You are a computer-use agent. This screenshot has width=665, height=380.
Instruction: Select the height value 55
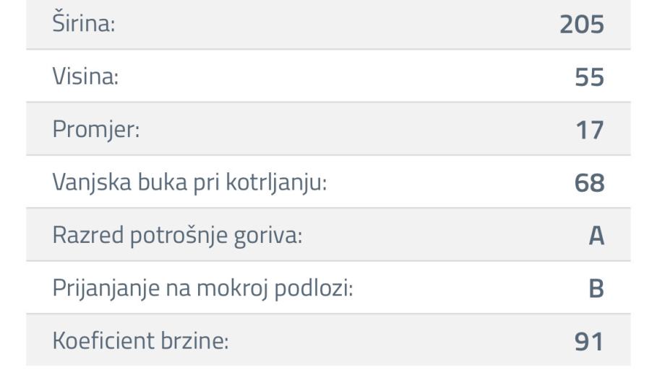click(x=589, y=76)
